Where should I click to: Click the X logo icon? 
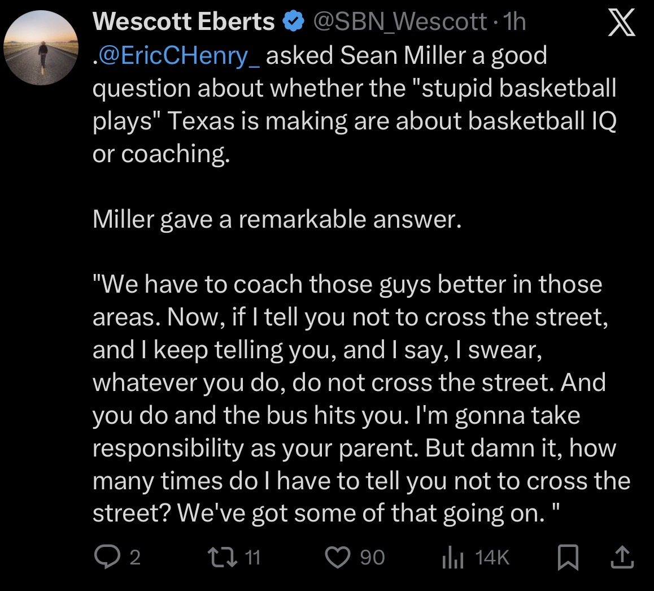click(x=620, y=24)
